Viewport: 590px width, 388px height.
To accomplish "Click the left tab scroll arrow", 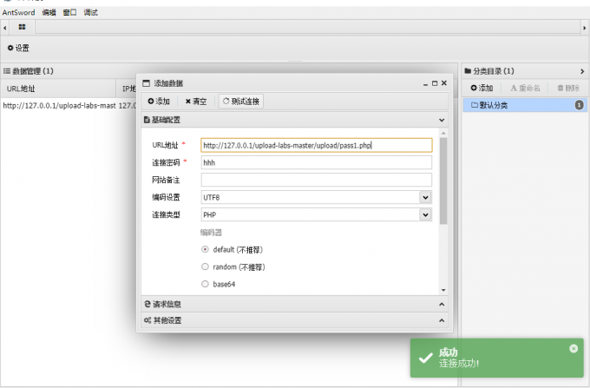I will click(4, 28).
